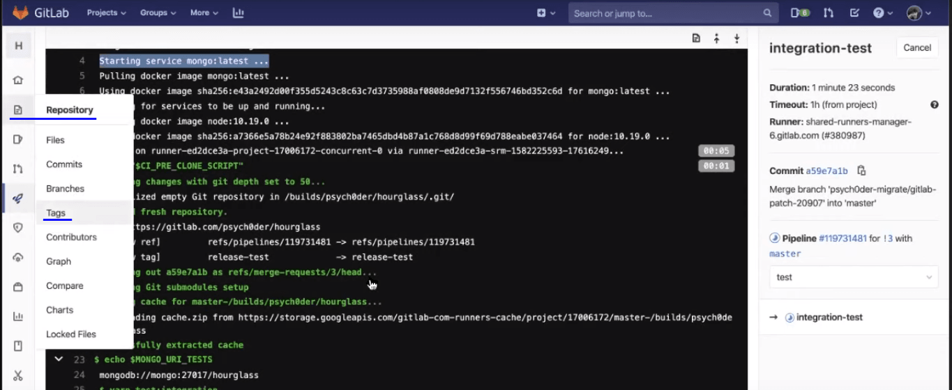Image resolution: width=952 pixels, height=390 pixels.
Task: Select Commits in Repository menu
Action: coord(64,164)
